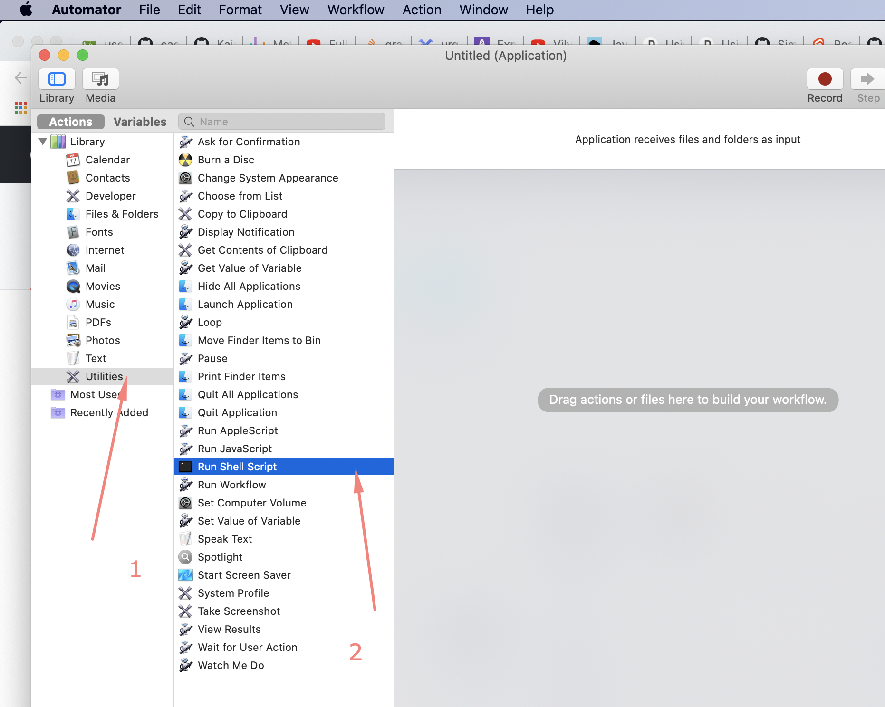The image size is (885, 707).
Task: Click Run AppleScript robot icon
Action: (185, 430)
